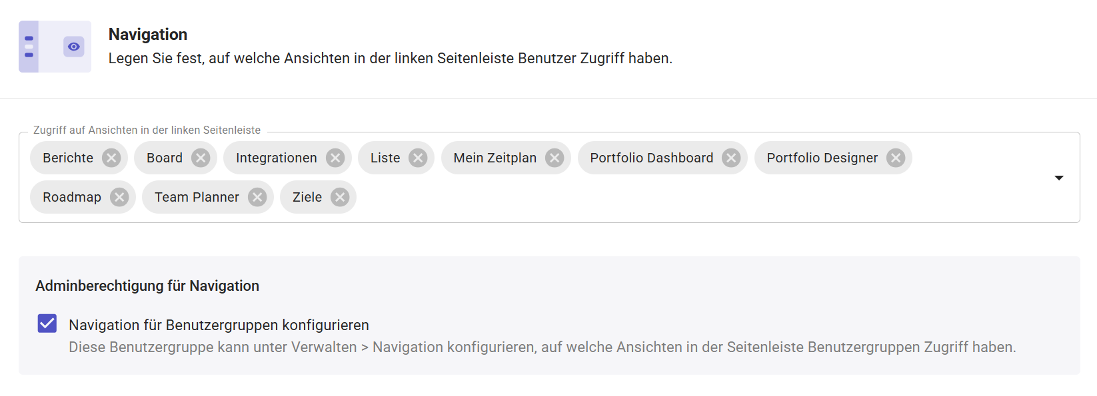Click the Navigation section heading
Screen dimensions: 1097x396
pos(148,35)
